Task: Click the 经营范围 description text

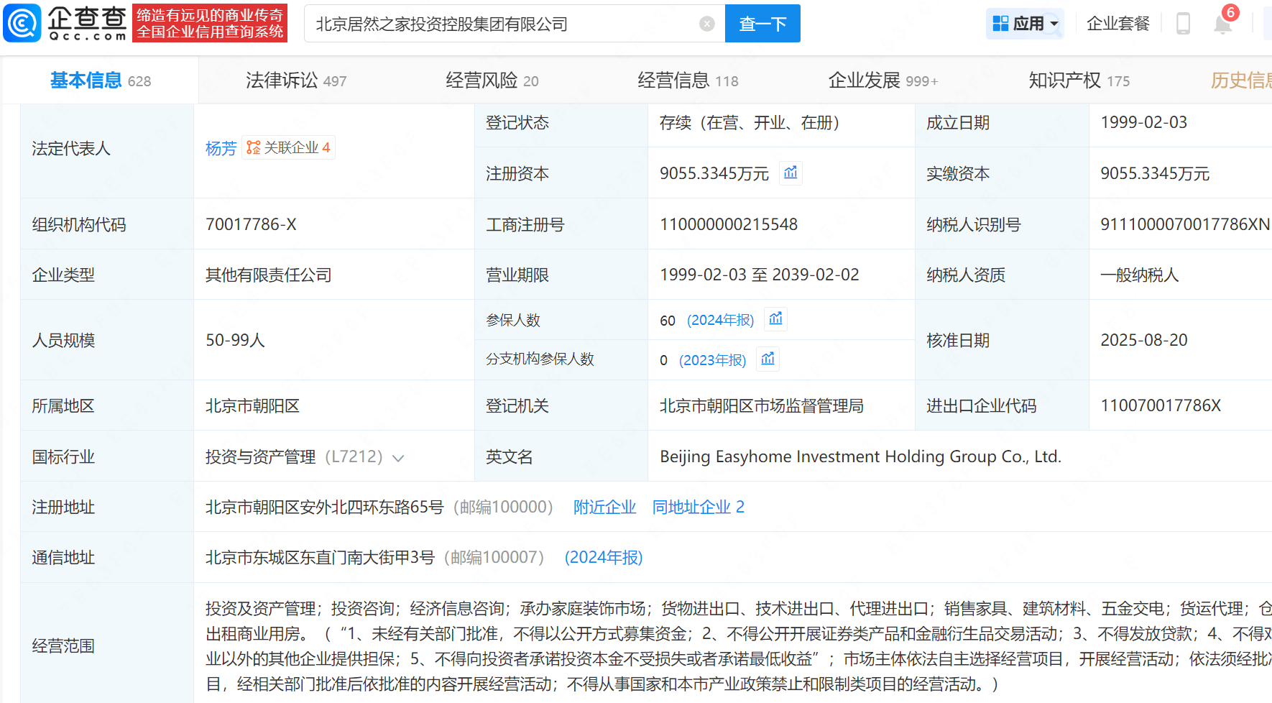Action: (x=738, y=646)
